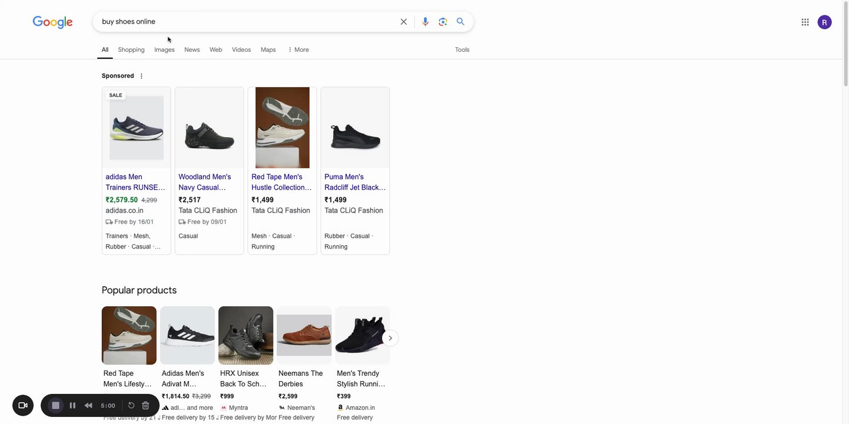This screenshot has width=849, height=424.
Task: Open the Tools button
Action: point(462,49)
